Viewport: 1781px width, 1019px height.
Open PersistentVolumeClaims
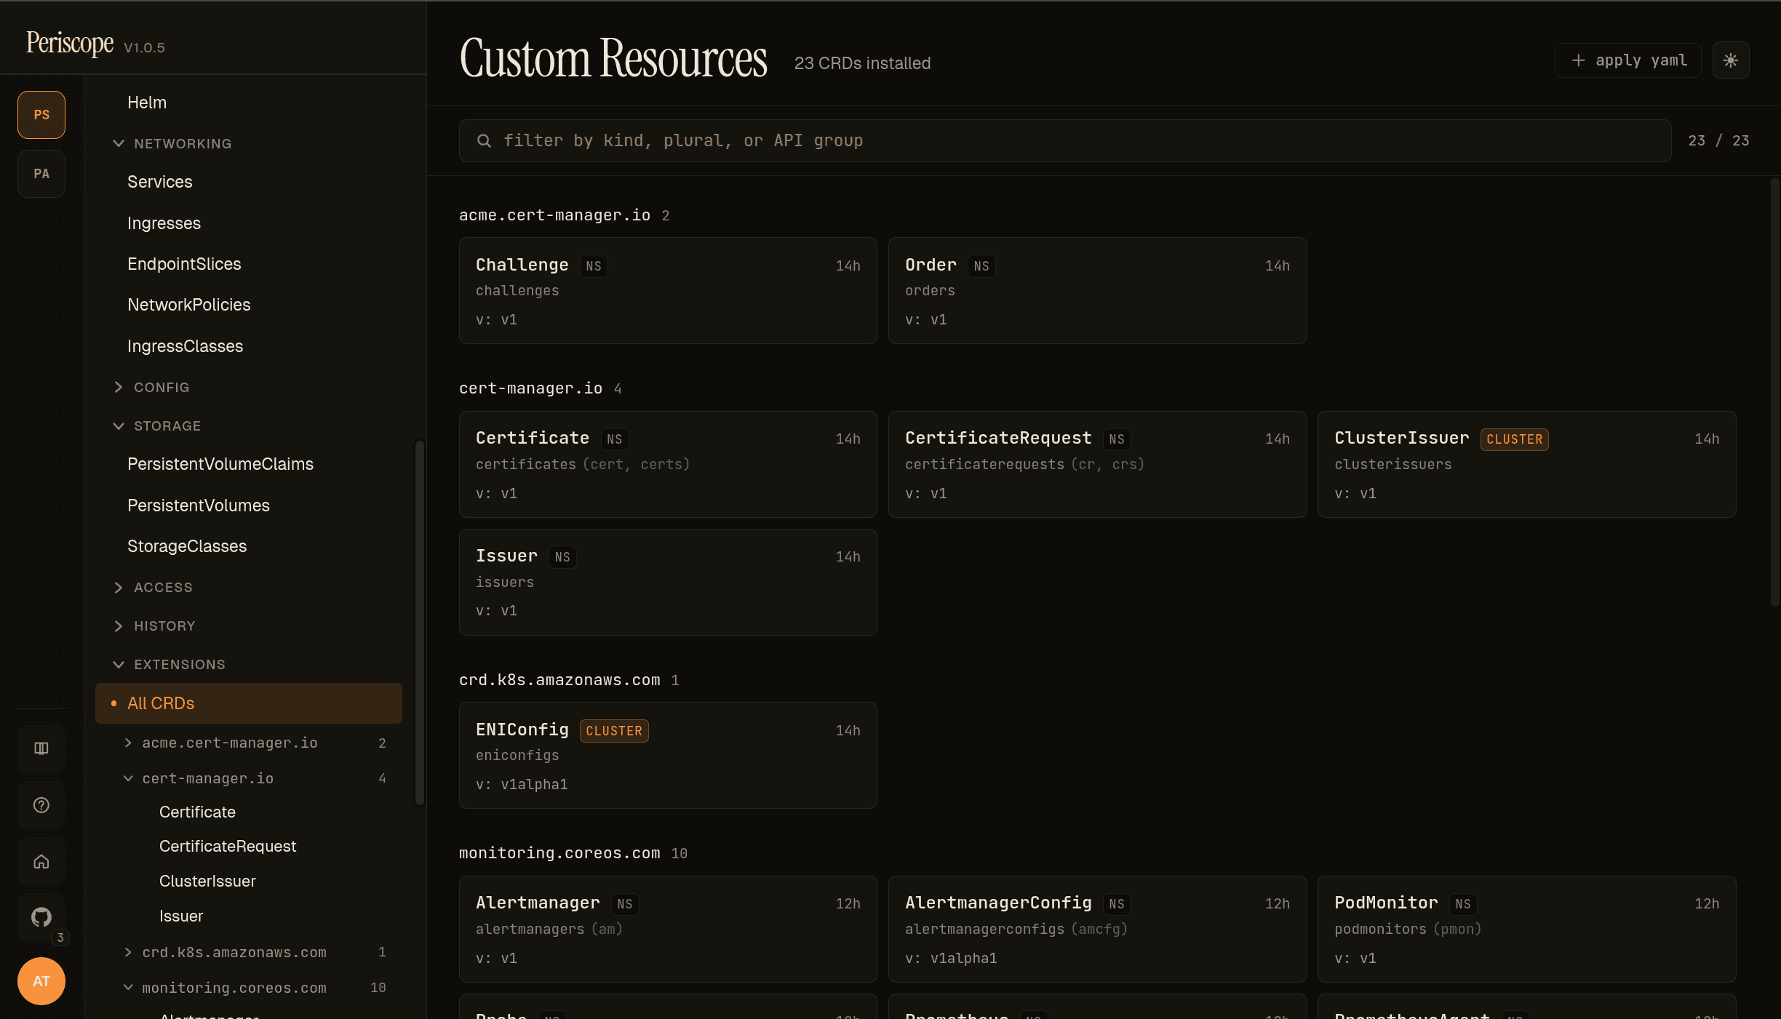point(220,464)
